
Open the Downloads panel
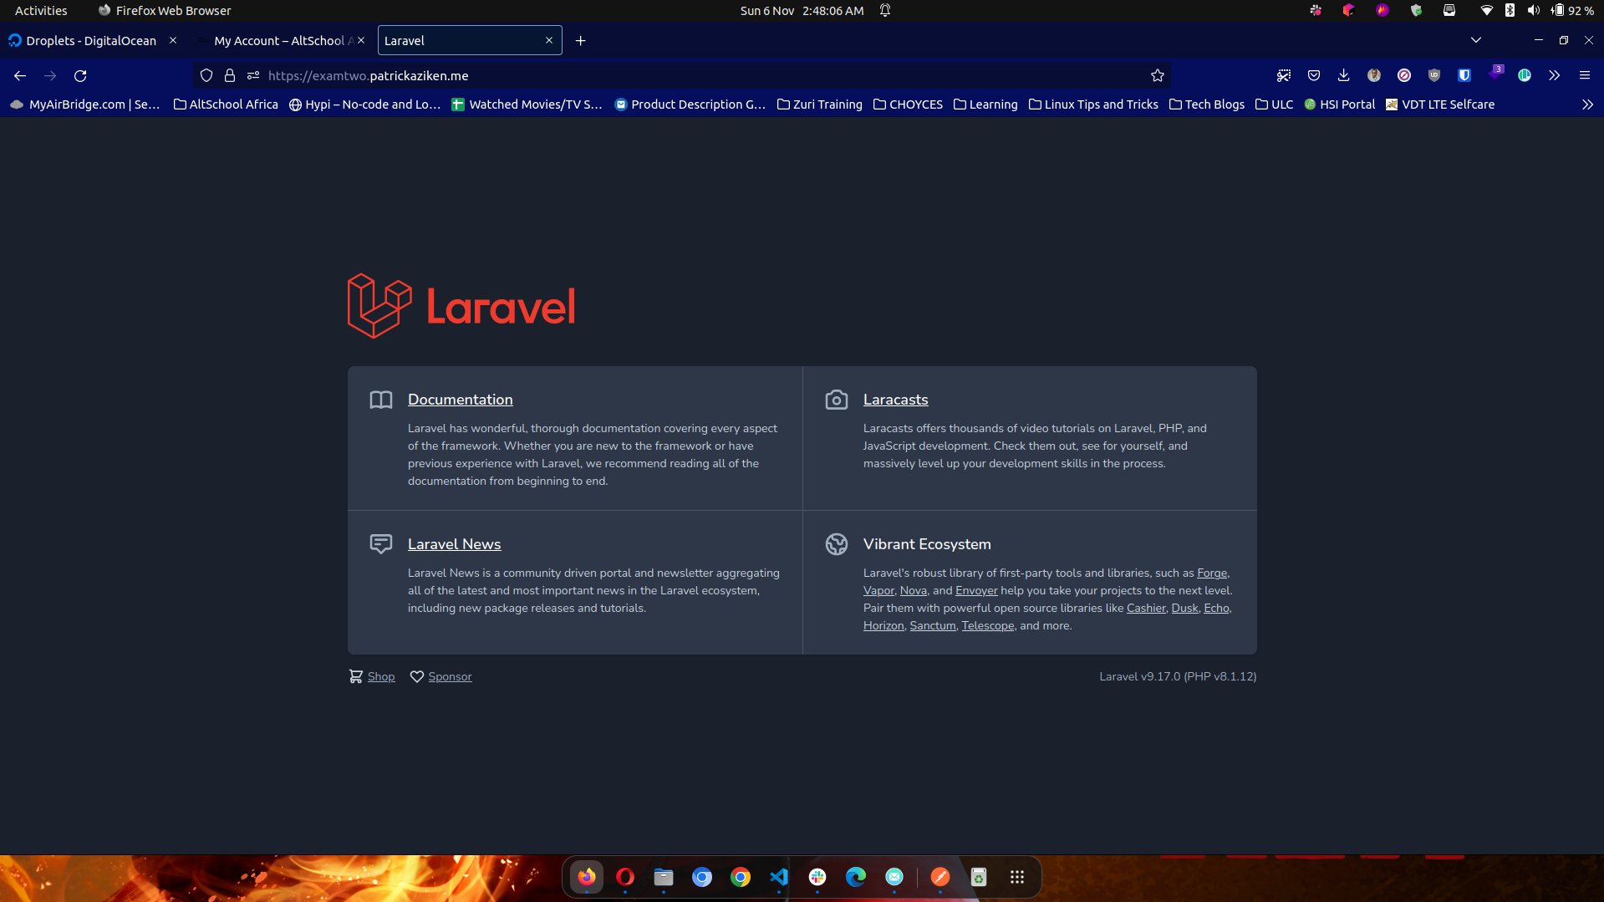point(1343,75)
